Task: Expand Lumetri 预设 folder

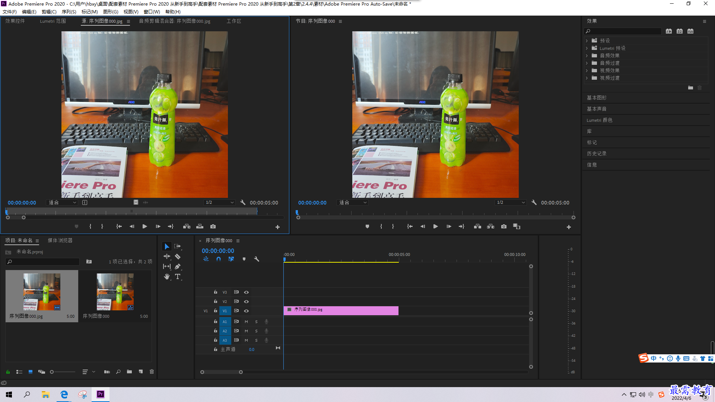Action: [587, 48]
